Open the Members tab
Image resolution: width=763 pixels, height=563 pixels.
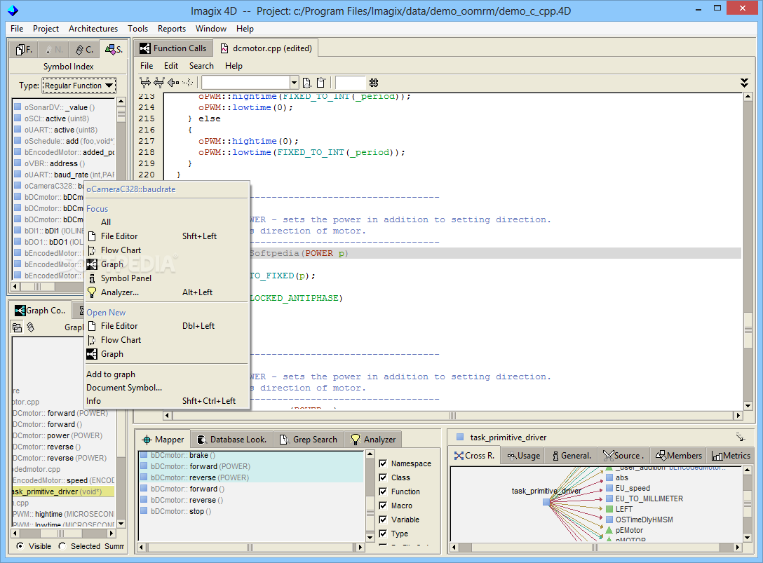[x=678, y=456]
